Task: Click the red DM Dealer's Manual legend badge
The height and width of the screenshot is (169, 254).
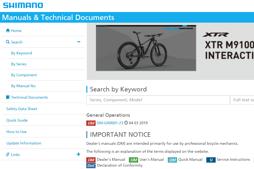Action: click(x=91, y=160)
